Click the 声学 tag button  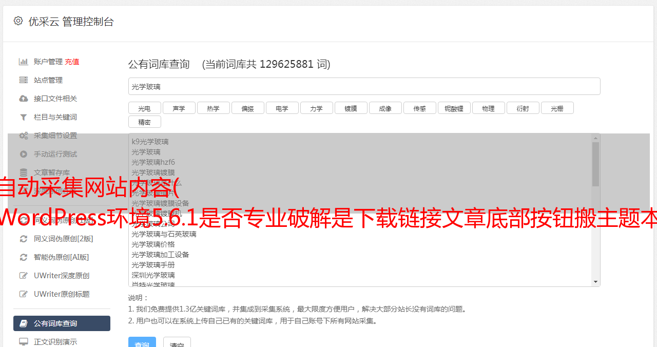(x=179, y=108)
